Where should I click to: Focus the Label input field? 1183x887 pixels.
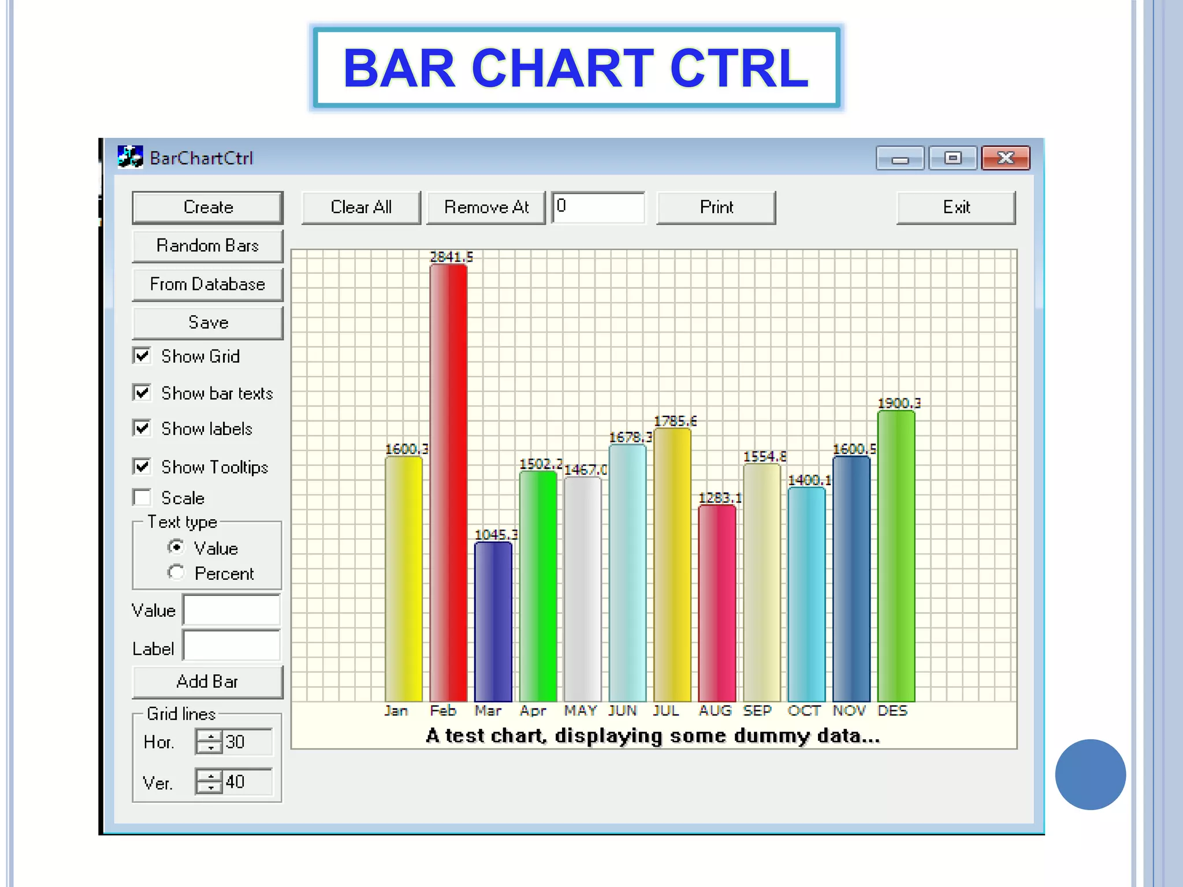[x=232, y=646]
